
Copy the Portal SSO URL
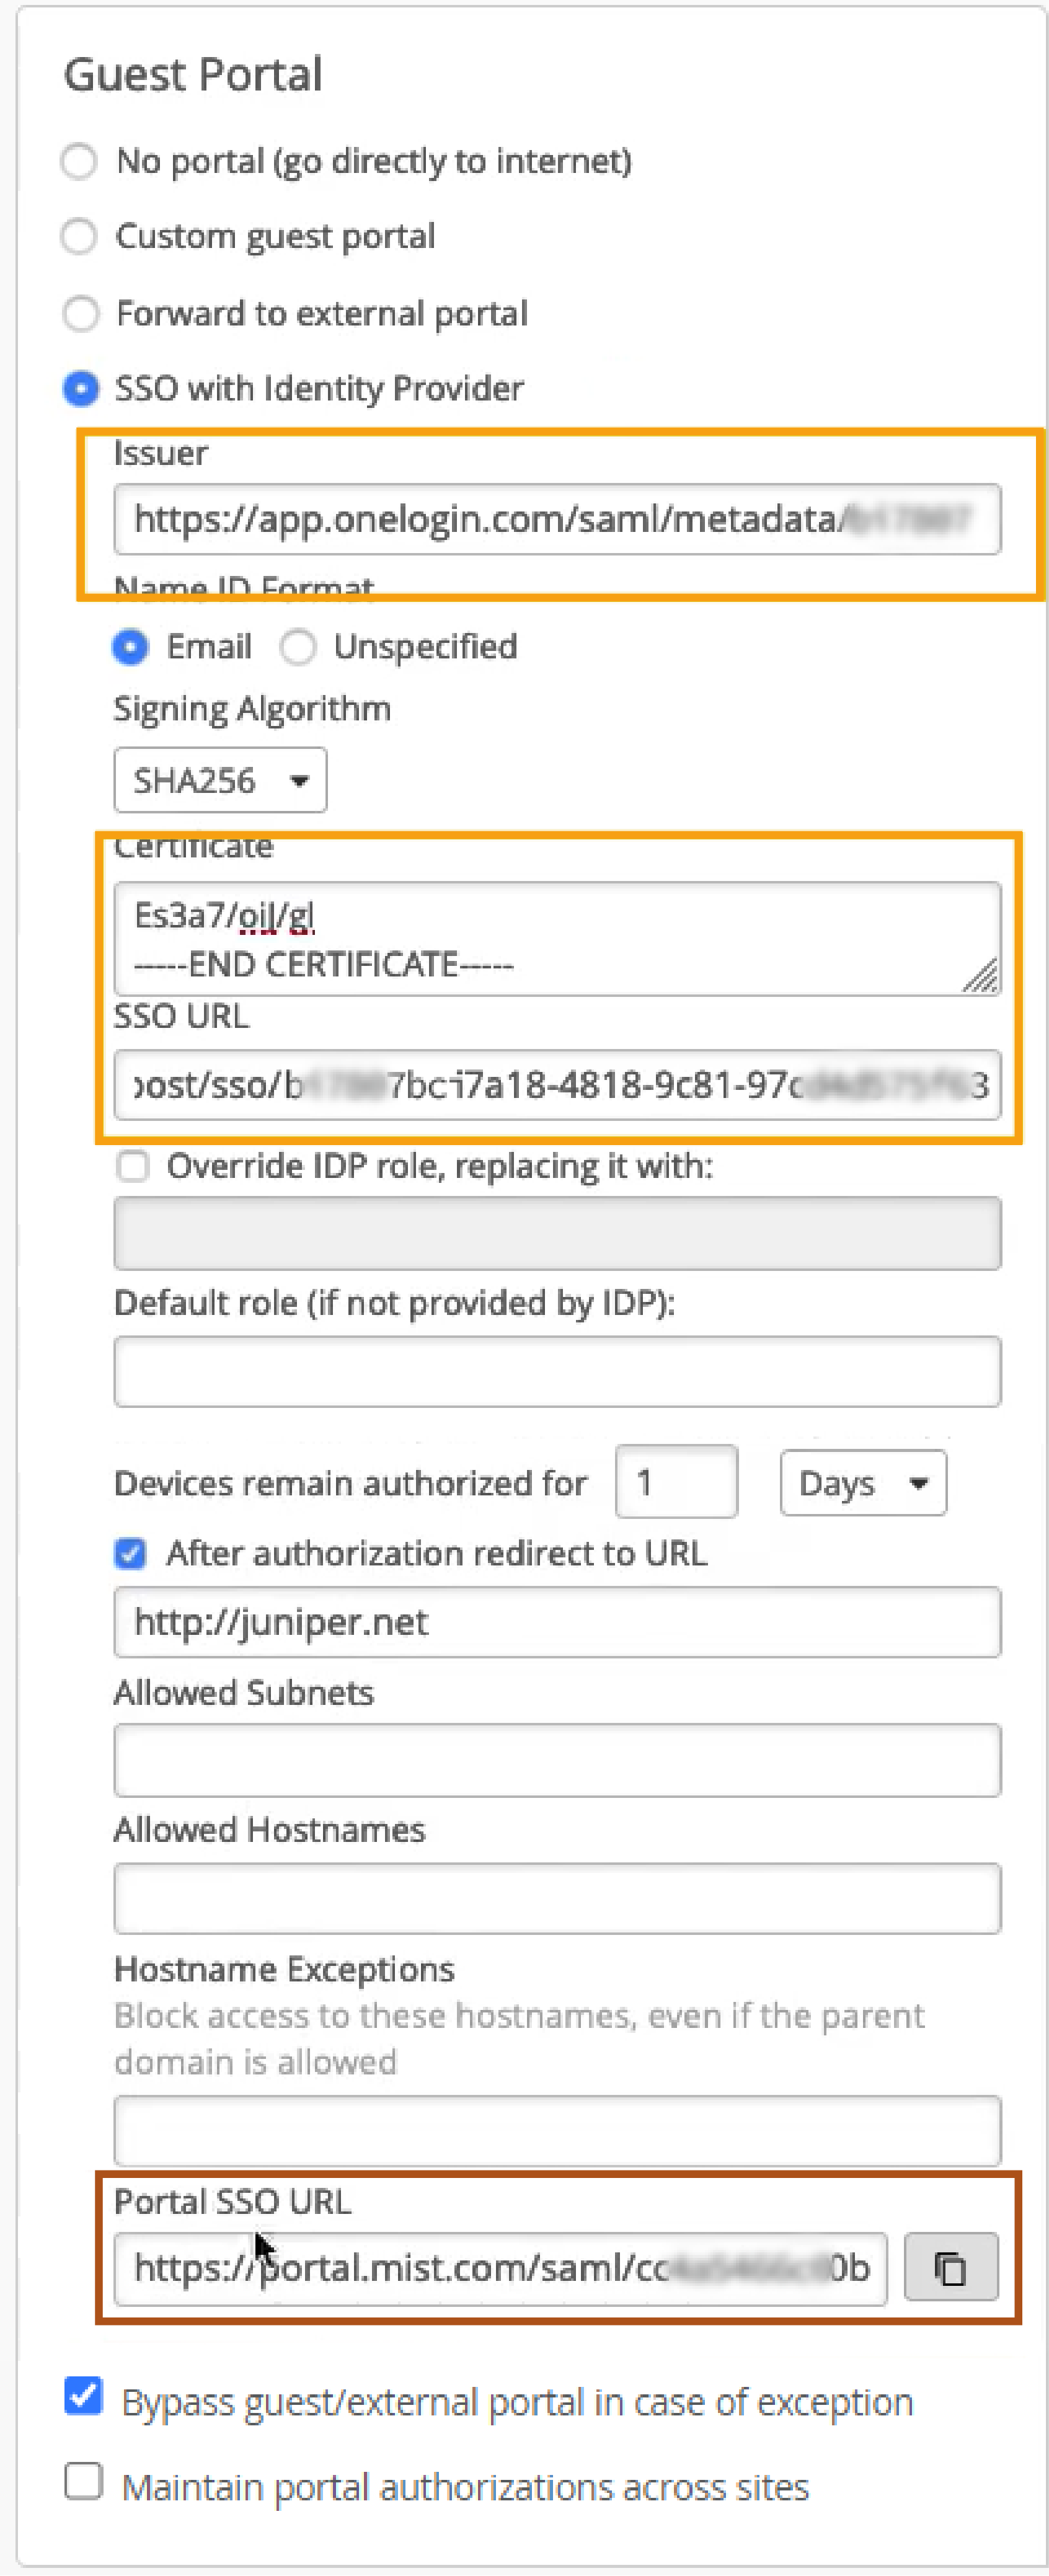(950, 2267)
